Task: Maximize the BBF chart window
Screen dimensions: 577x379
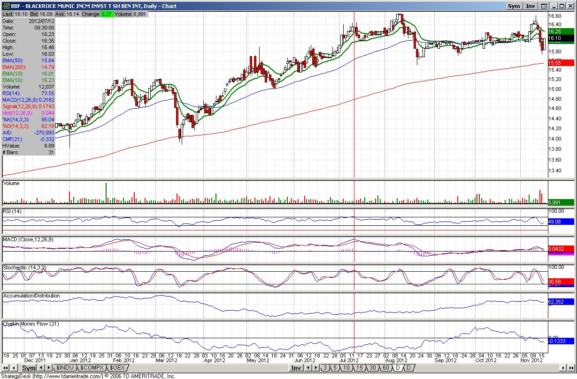Action: click(562, 6)
